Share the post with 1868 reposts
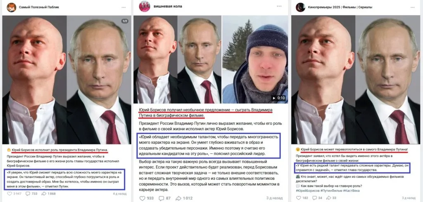The height and width of the screenshot is (202, 423). 48,193
